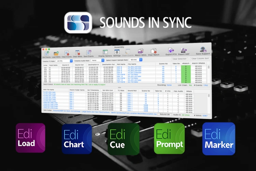Sort by the Track Name column header
The width and height of the screenshot is (256, 171).
[53, 65]
